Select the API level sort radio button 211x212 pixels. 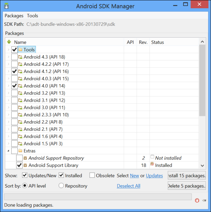tap(25, 186)
